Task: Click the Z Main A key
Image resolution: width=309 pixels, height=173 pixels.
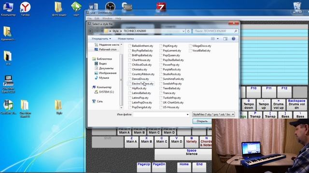Action: click(x=131, y=142)
